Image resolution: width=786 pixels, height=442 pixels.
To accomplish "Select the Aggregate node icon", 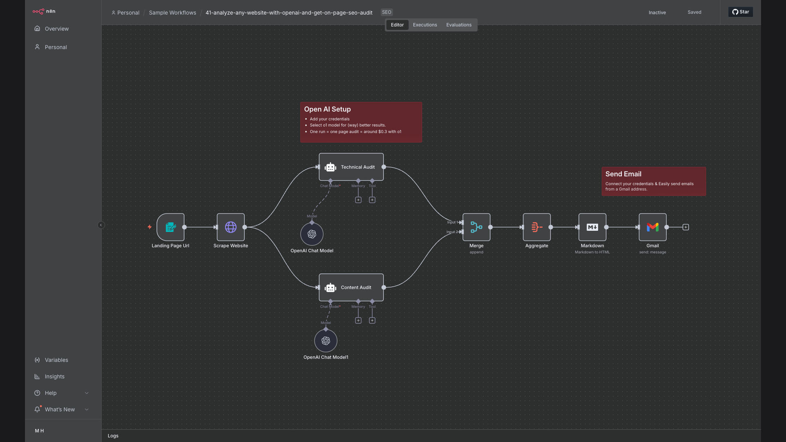I will point(537,227).
